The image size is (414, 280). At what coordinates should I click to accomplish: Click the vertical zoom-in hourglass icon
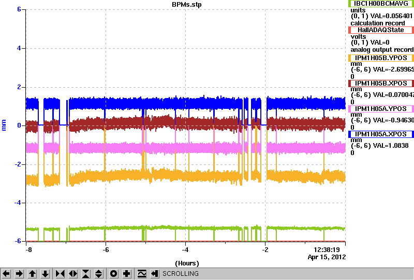(x=86, y=274)
